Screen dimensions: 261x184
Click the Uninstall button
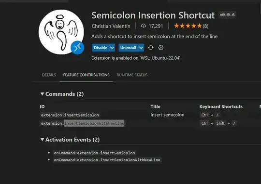(128, 48)
